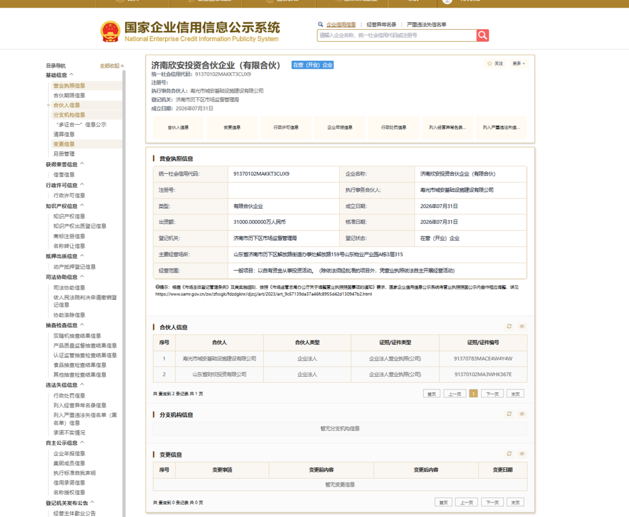Hide the 合伙人信息 section with eye icon
Screen dimensions: 629x517
(522, 327)
